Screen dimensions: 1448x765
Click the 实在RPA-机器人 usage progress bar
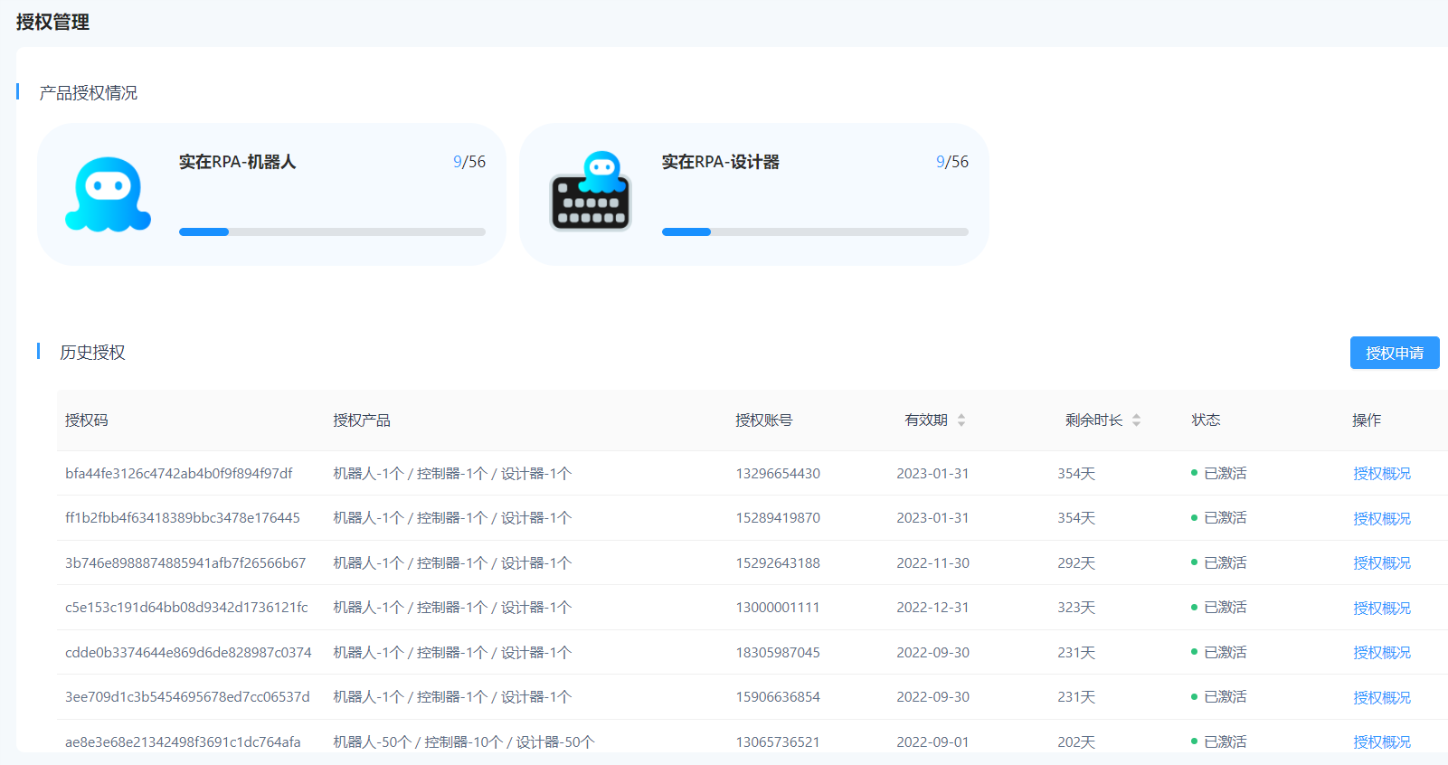coord(332,232)
